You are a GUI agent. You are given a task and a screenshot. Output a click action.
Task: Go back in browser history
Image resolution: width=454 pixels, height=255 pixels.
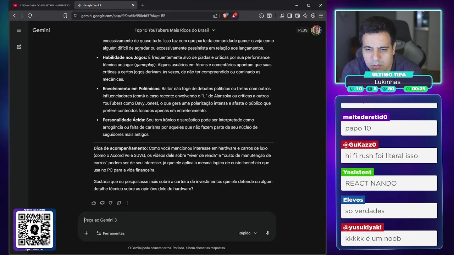[14, 16]
